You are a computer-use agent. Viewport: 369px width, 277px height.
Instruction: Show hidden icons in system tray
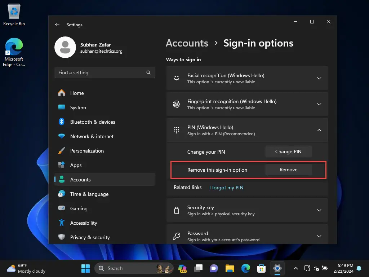296,268
